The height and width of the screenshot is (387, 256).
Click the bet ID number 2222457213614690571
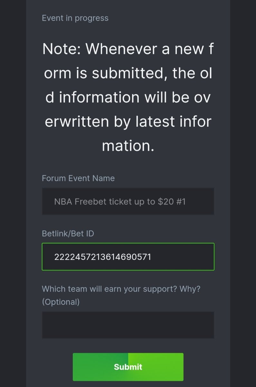click(103, 257)
